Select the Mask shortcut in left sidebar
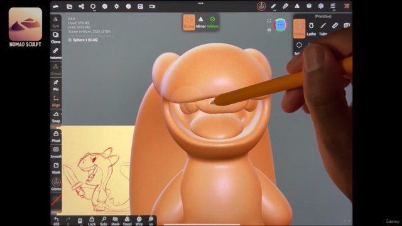This screenshot has width=402, height=226. (56, 168)
